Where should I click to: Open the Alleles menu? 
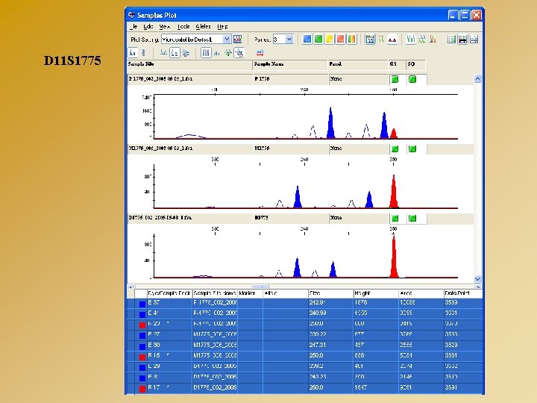point(203,26)
